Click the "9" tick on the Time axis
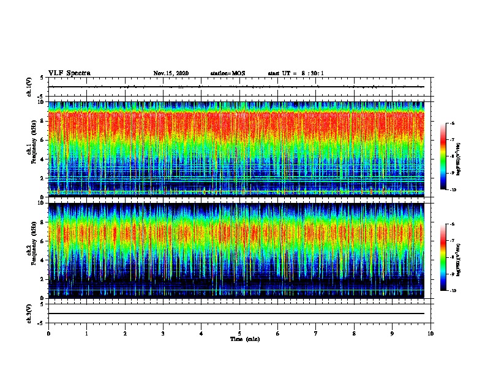 392,334
